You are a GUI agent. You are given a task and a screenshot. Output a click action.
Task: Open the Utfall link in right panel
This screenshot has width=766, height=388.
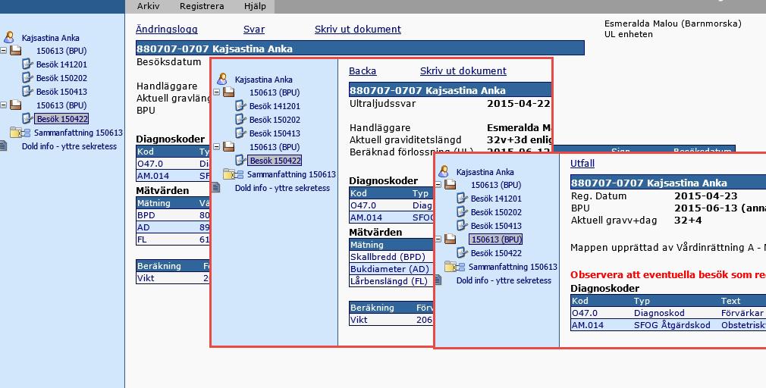pos(582,164)
